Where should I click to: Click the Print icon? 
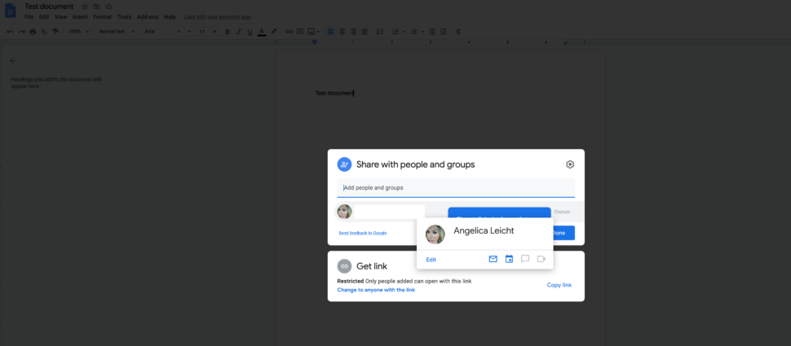tap(33, 31)
